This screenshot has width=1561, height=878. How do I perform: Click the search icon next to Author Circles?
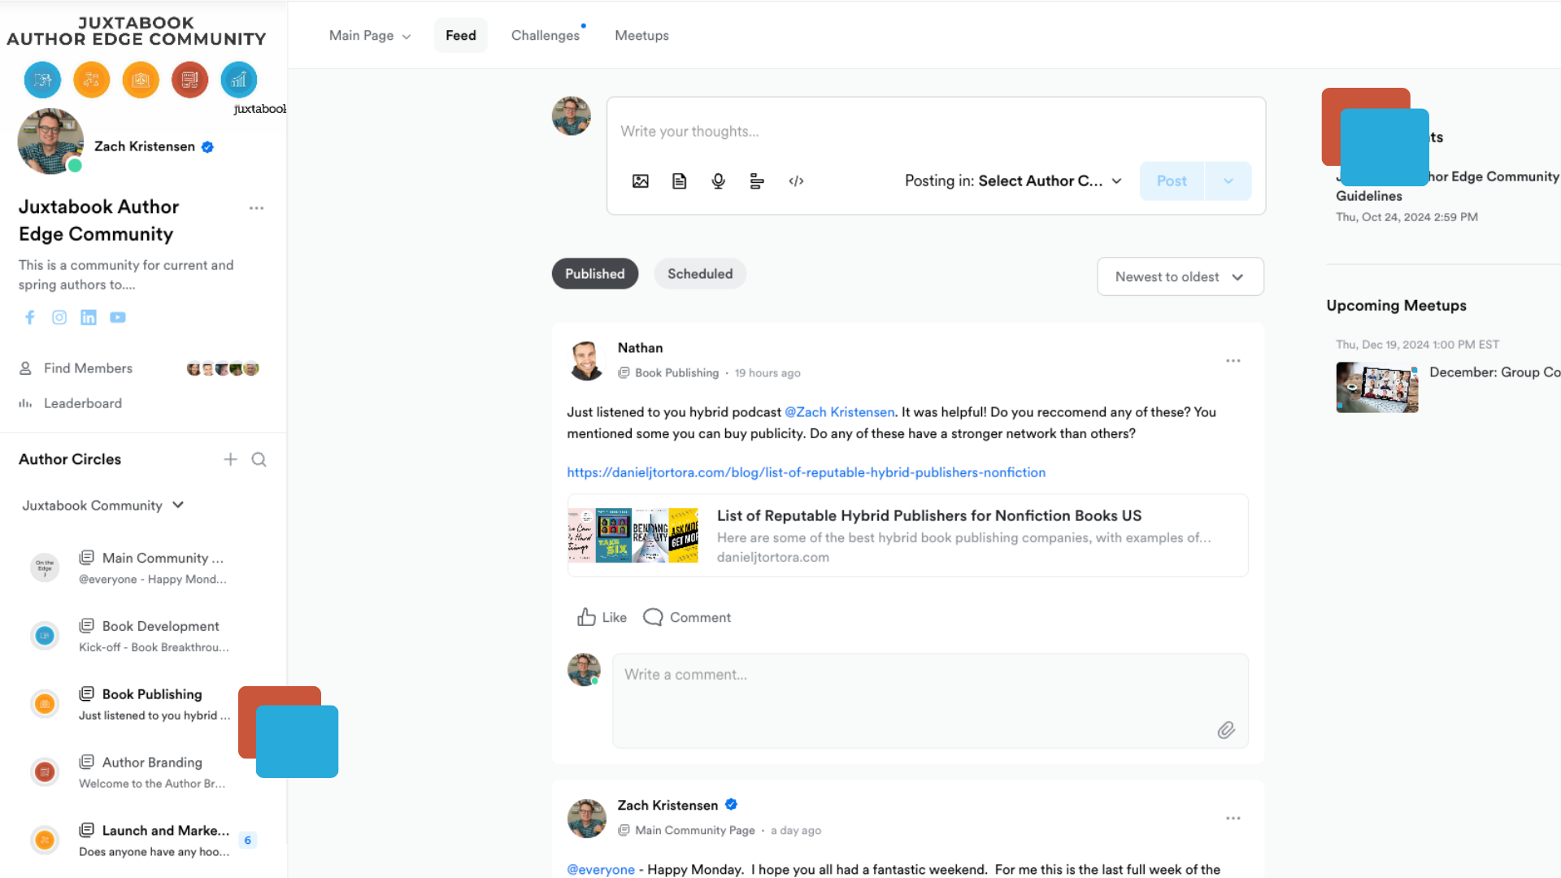coord(259,460)
